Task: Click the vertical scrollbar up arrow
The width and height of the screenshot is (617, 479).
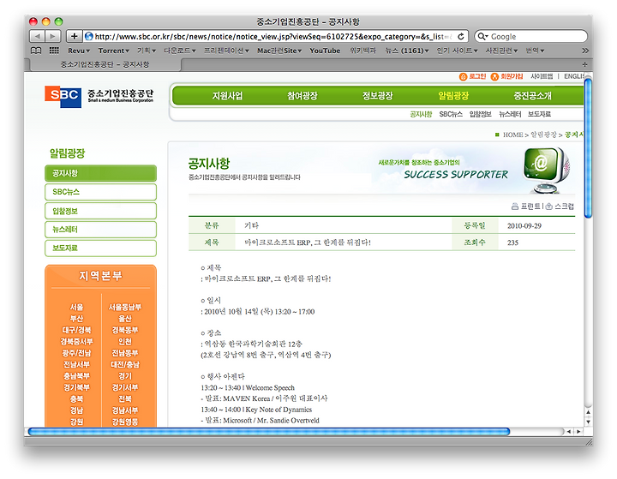Action: click(588, 412)
